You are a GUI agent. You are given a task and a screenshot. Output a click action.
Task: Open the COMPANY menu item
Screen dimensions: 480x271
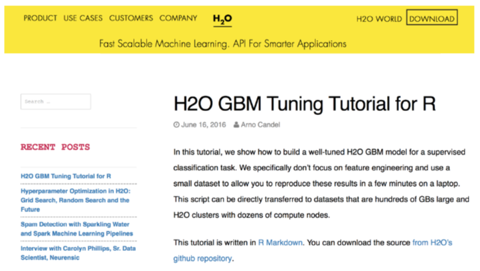point(178,18)
